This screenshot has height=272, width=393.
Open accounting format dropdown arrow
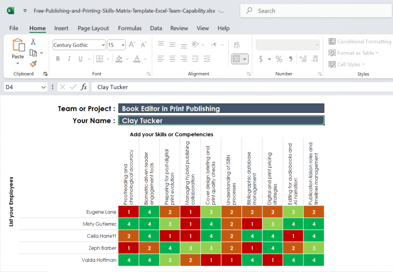click(x=269, y=59)
